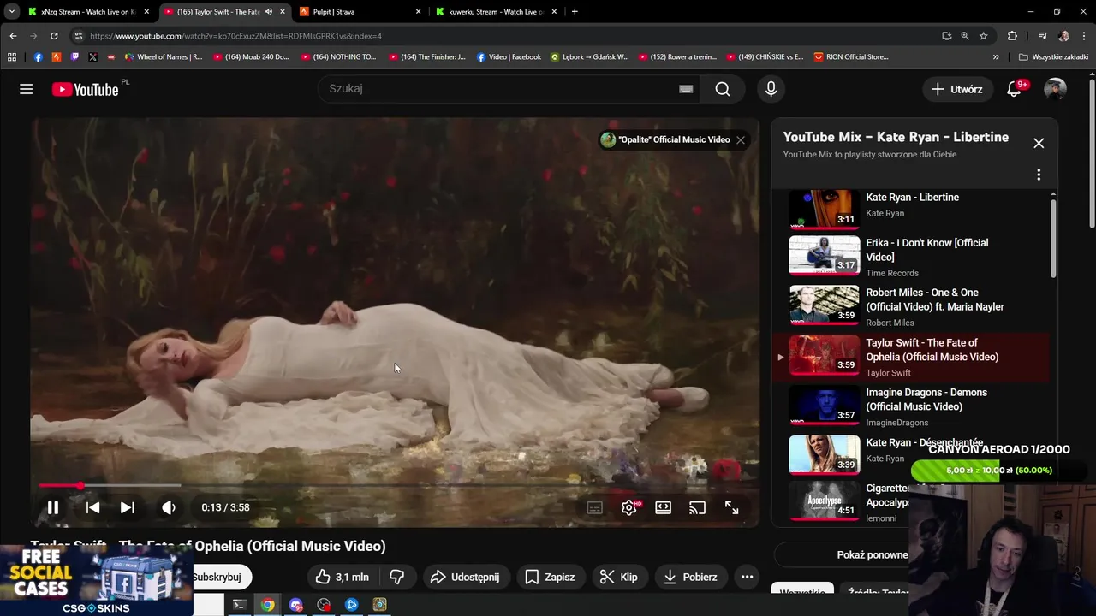Select Imagine Dragons - Demons playlist item
The width and height of the screenshot is (1096, 616).
pos(910,406)
